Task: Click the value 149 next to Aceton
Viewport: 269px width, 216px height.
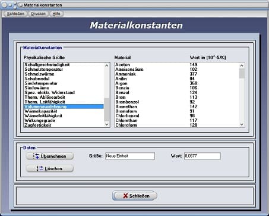Action: (194, 65)
